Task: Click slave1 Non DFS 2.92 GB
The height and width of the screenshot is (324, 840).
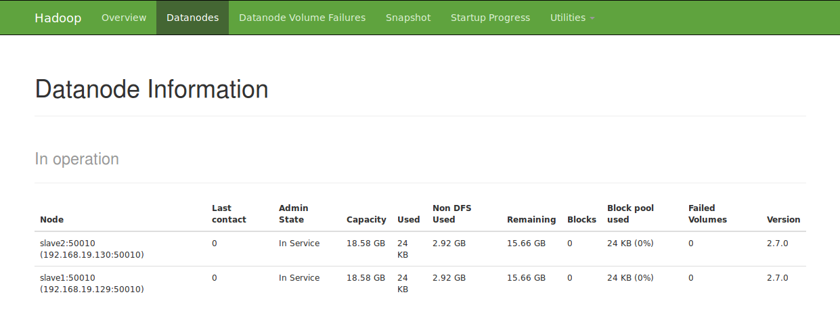Action: pos(449,278)
